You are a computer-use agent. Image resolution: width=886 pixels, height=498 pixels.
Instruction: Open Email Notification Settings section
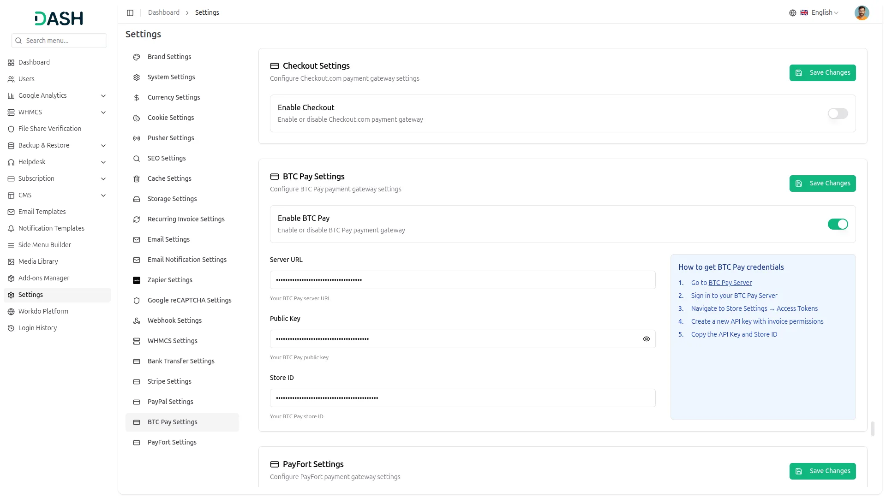coord(182,260)
